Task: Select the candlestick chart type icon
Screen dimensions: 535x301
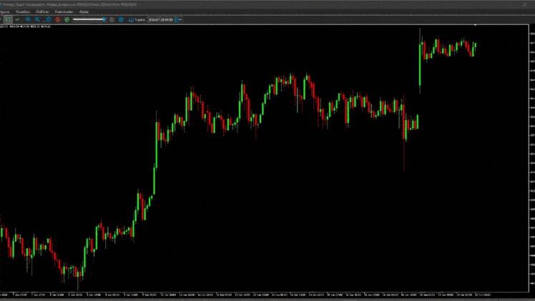Action: (8, 19)
